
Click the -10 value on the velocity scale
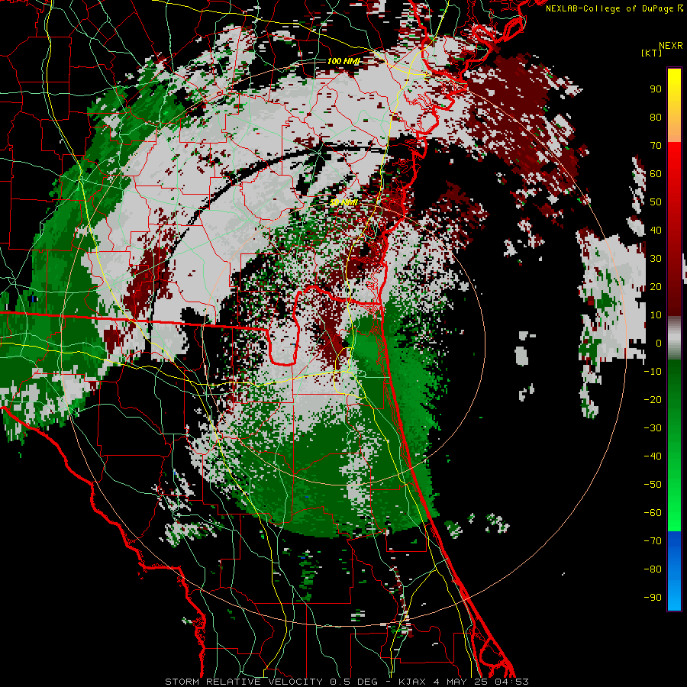click(653, 372)
